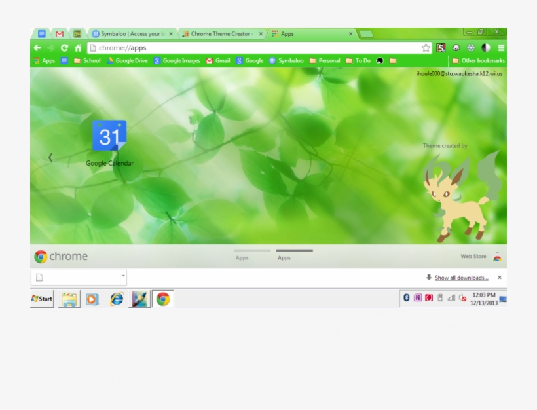Image resolution: width=537 pixels, height=410 pixels.
Task: Bookmark this page with the star icon
Action: click(x=426, y=47)
